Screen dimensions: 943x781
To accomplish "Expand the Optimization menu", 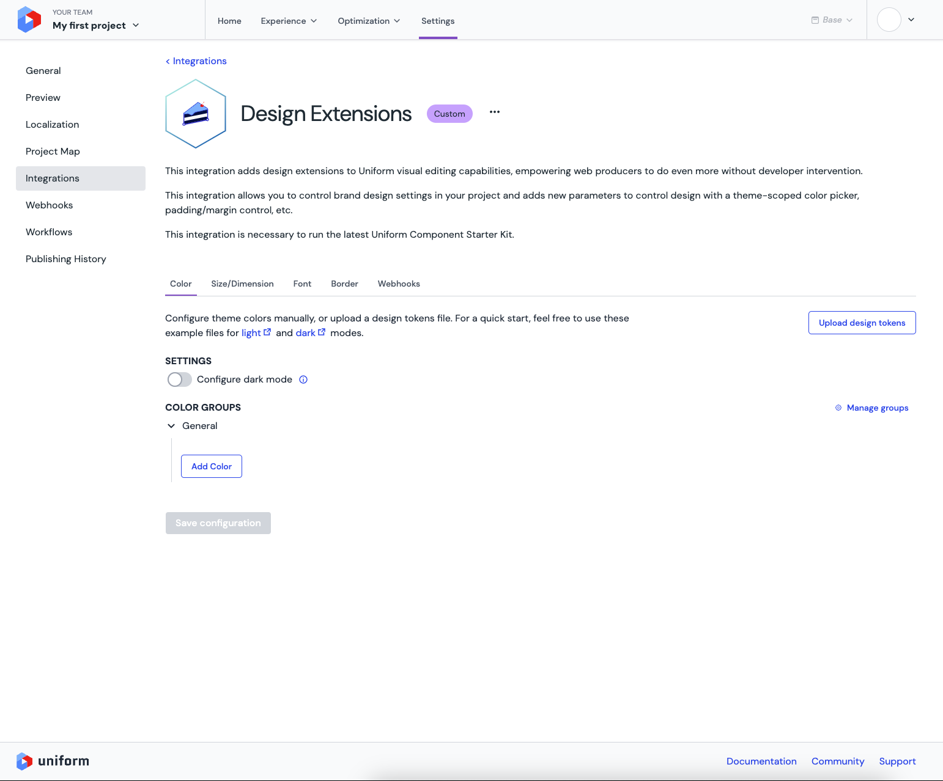I will [369, 21].
